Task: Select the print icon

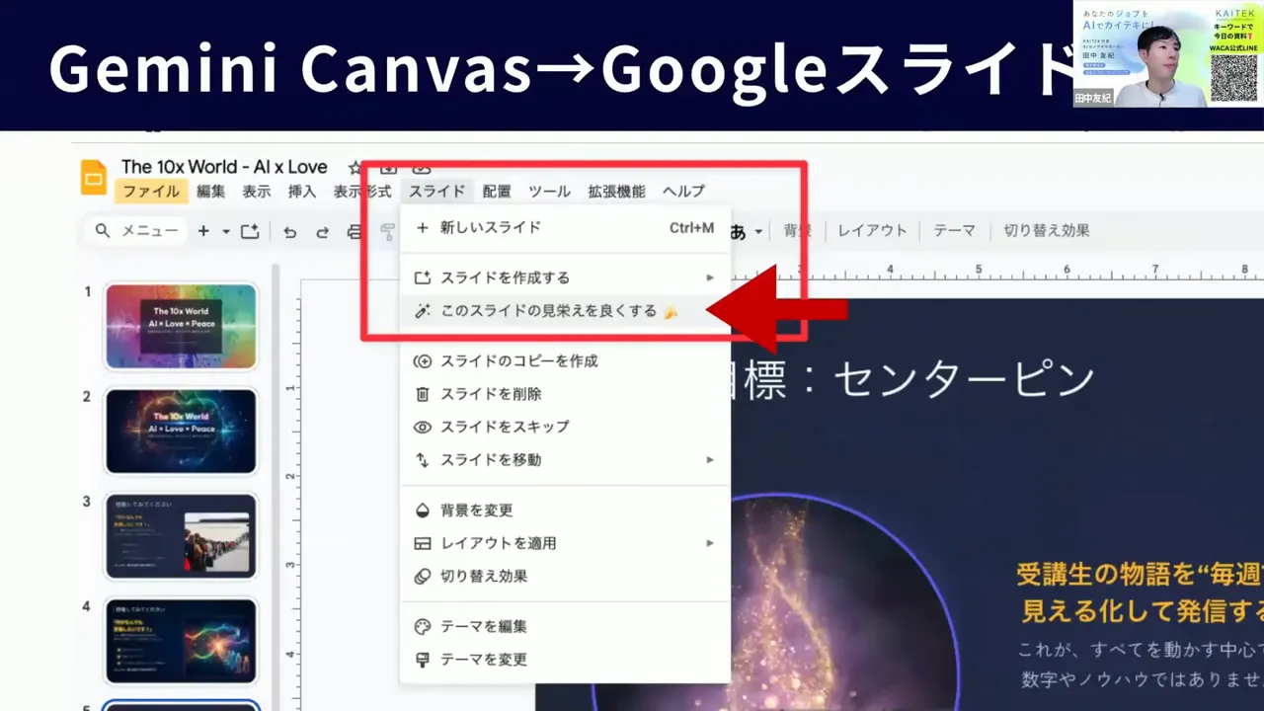Action: [x=354, y=230]
